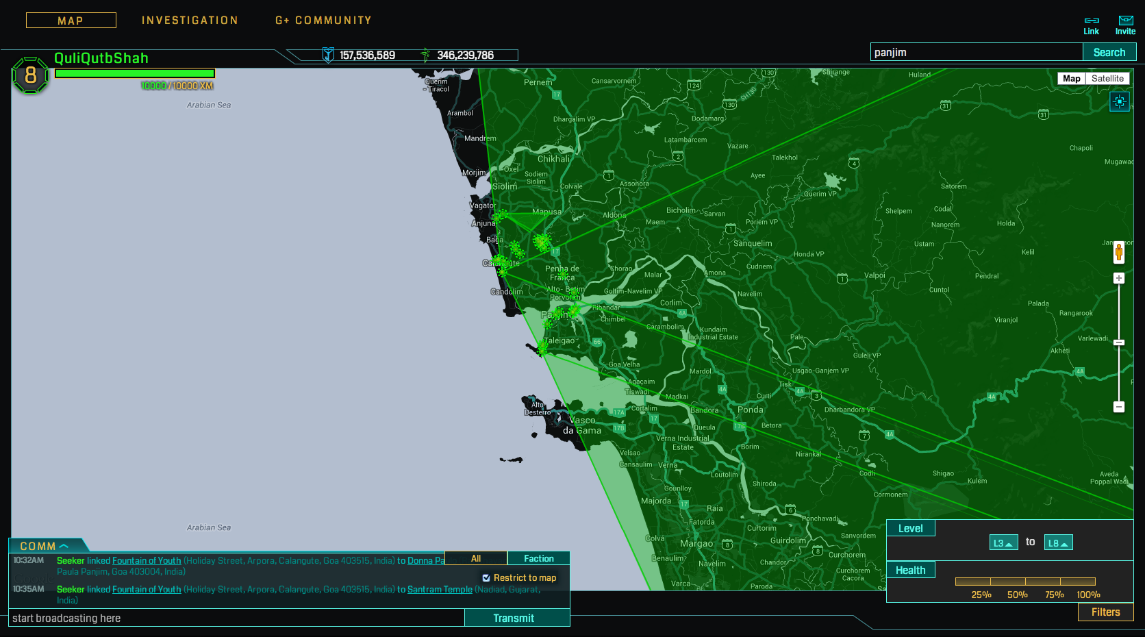Image resolution: width=1145 pixels, height=637 pixels.
Task: Click the map zoom slider handle
Action: [x=1119, y=342]
